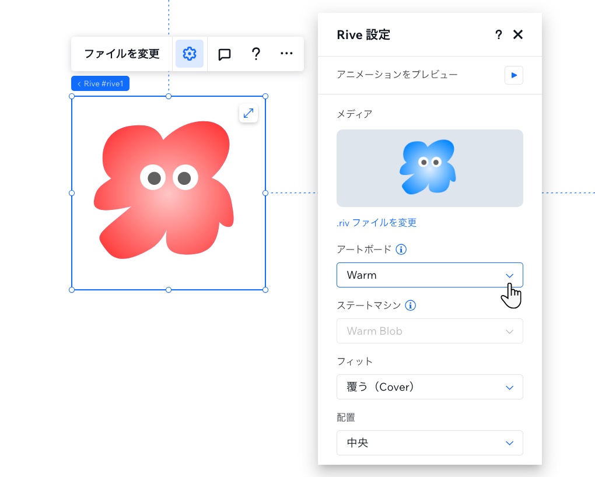
Task: Select the red blob graphic on the canvas
Action: coord(169,192)
